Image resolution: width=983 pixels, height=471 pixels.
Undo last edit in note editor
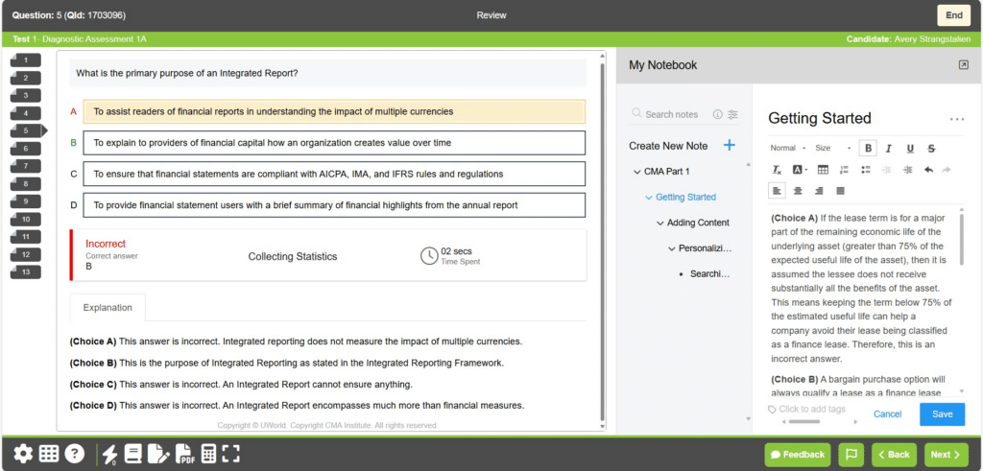(x=928, y=170)
